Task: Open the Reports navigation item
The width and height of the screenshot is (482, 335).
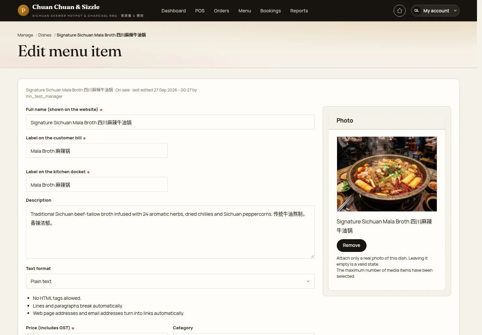Action: pos(299,11)
